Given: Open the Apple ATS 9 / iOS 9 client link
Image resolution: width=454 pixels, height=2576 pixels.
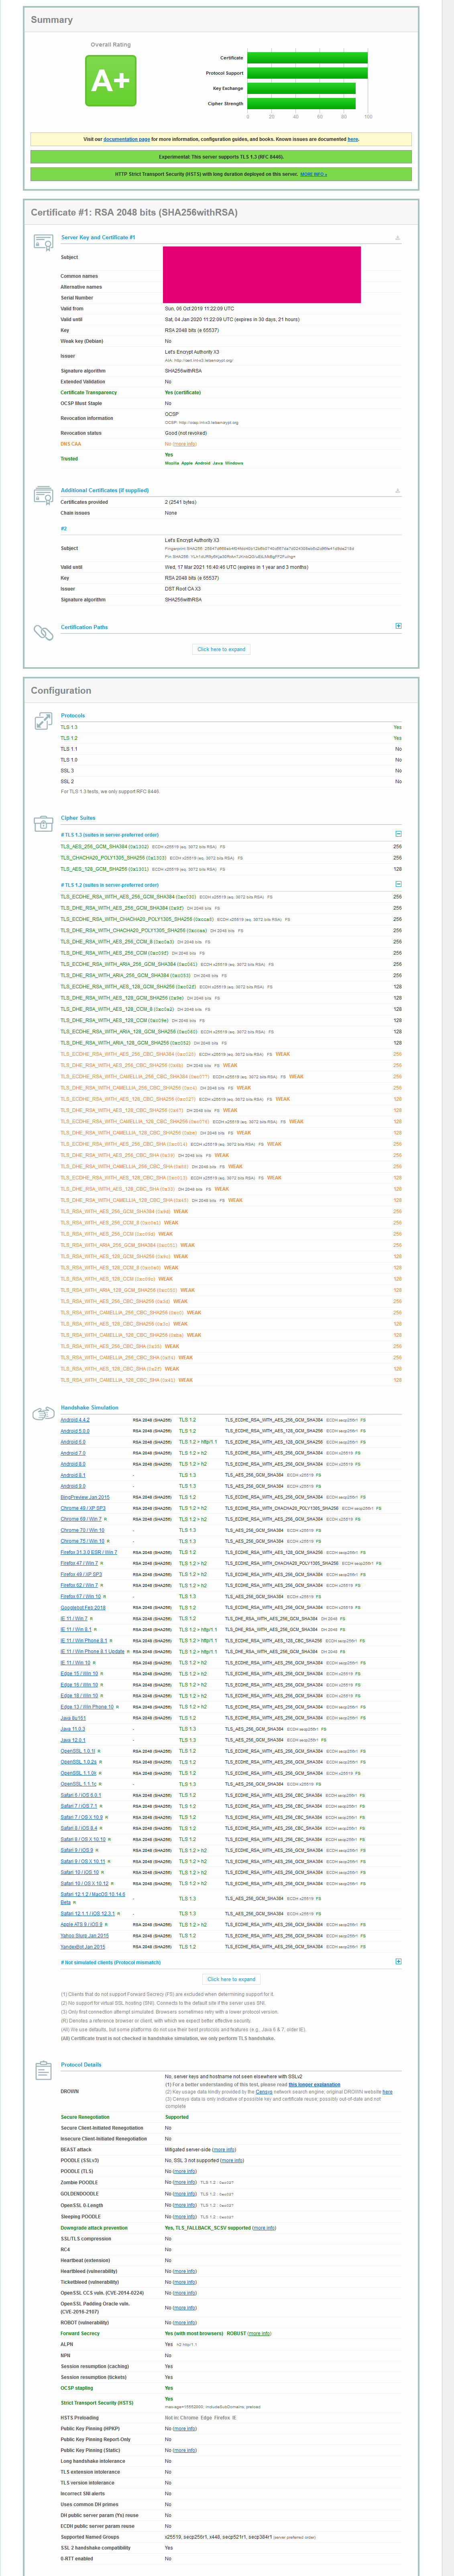Looking at the screenshot, I should pos(81,1924).
